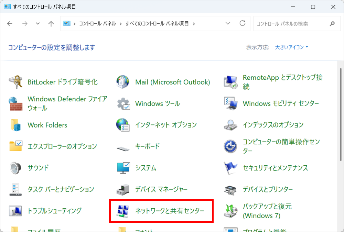Click the デバイスとプリンター icon
The width and height of the screenshot is (344, 232).
tap(230, 190)
